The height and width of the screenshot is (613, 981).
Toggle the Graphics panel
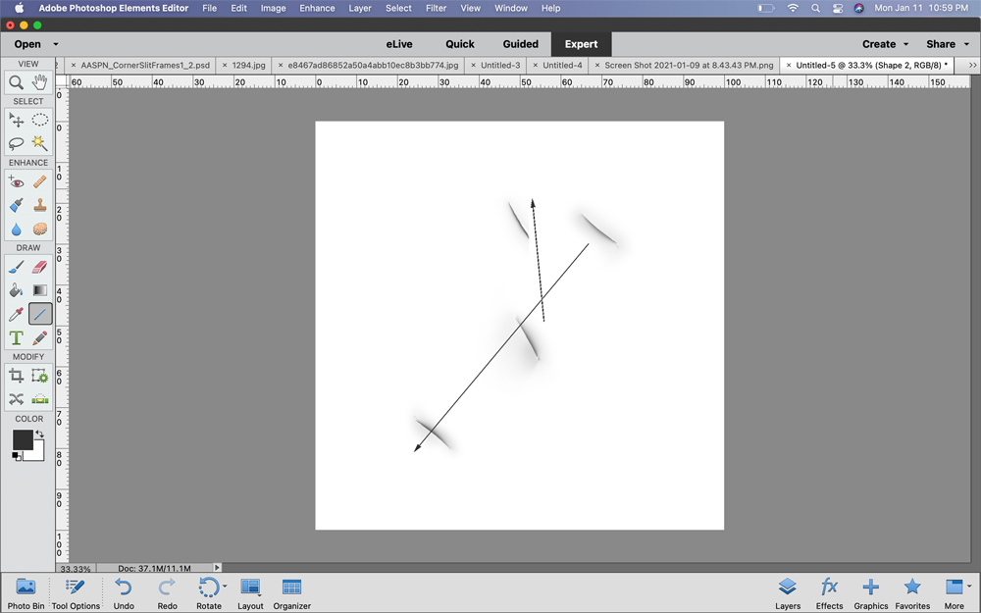pos(871,593)
